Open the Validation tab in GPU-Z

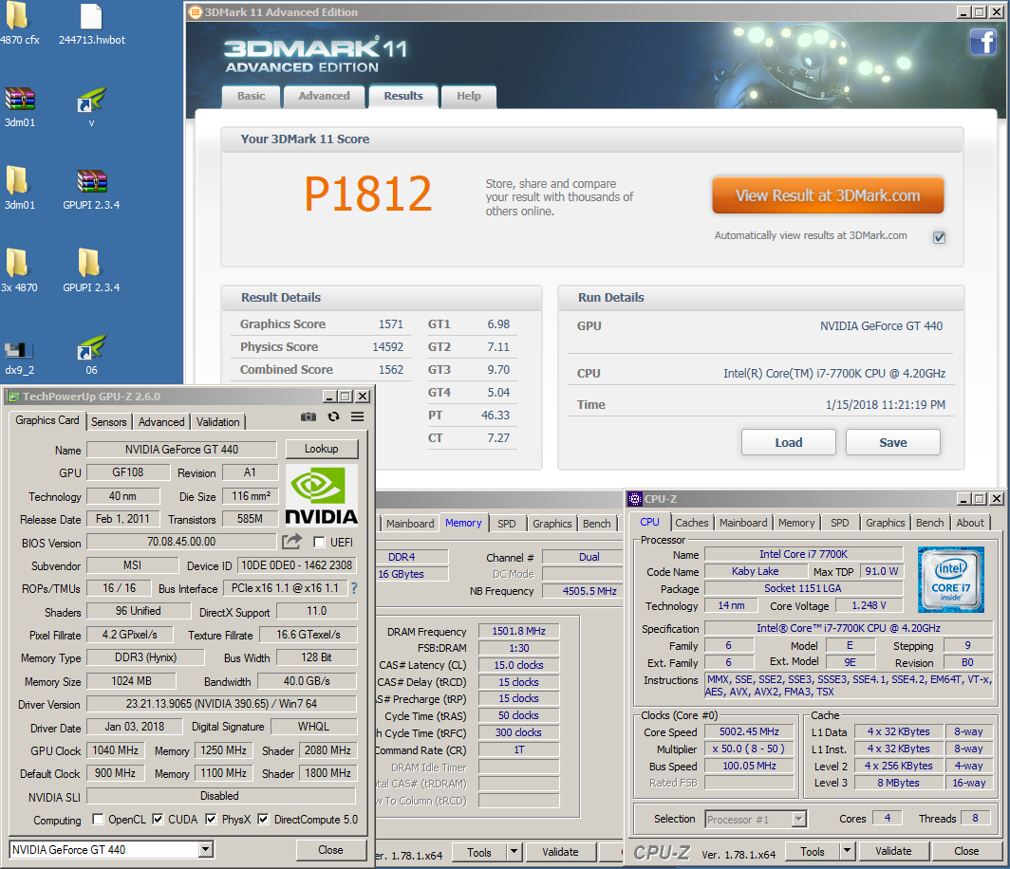(217, 421)
